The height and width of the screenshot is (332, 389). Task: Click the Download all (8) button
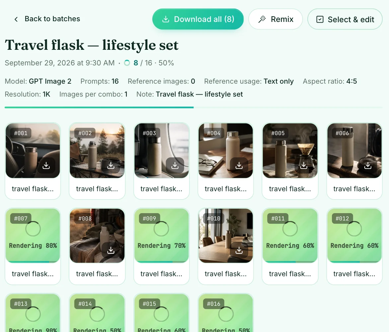pos(198,19)
